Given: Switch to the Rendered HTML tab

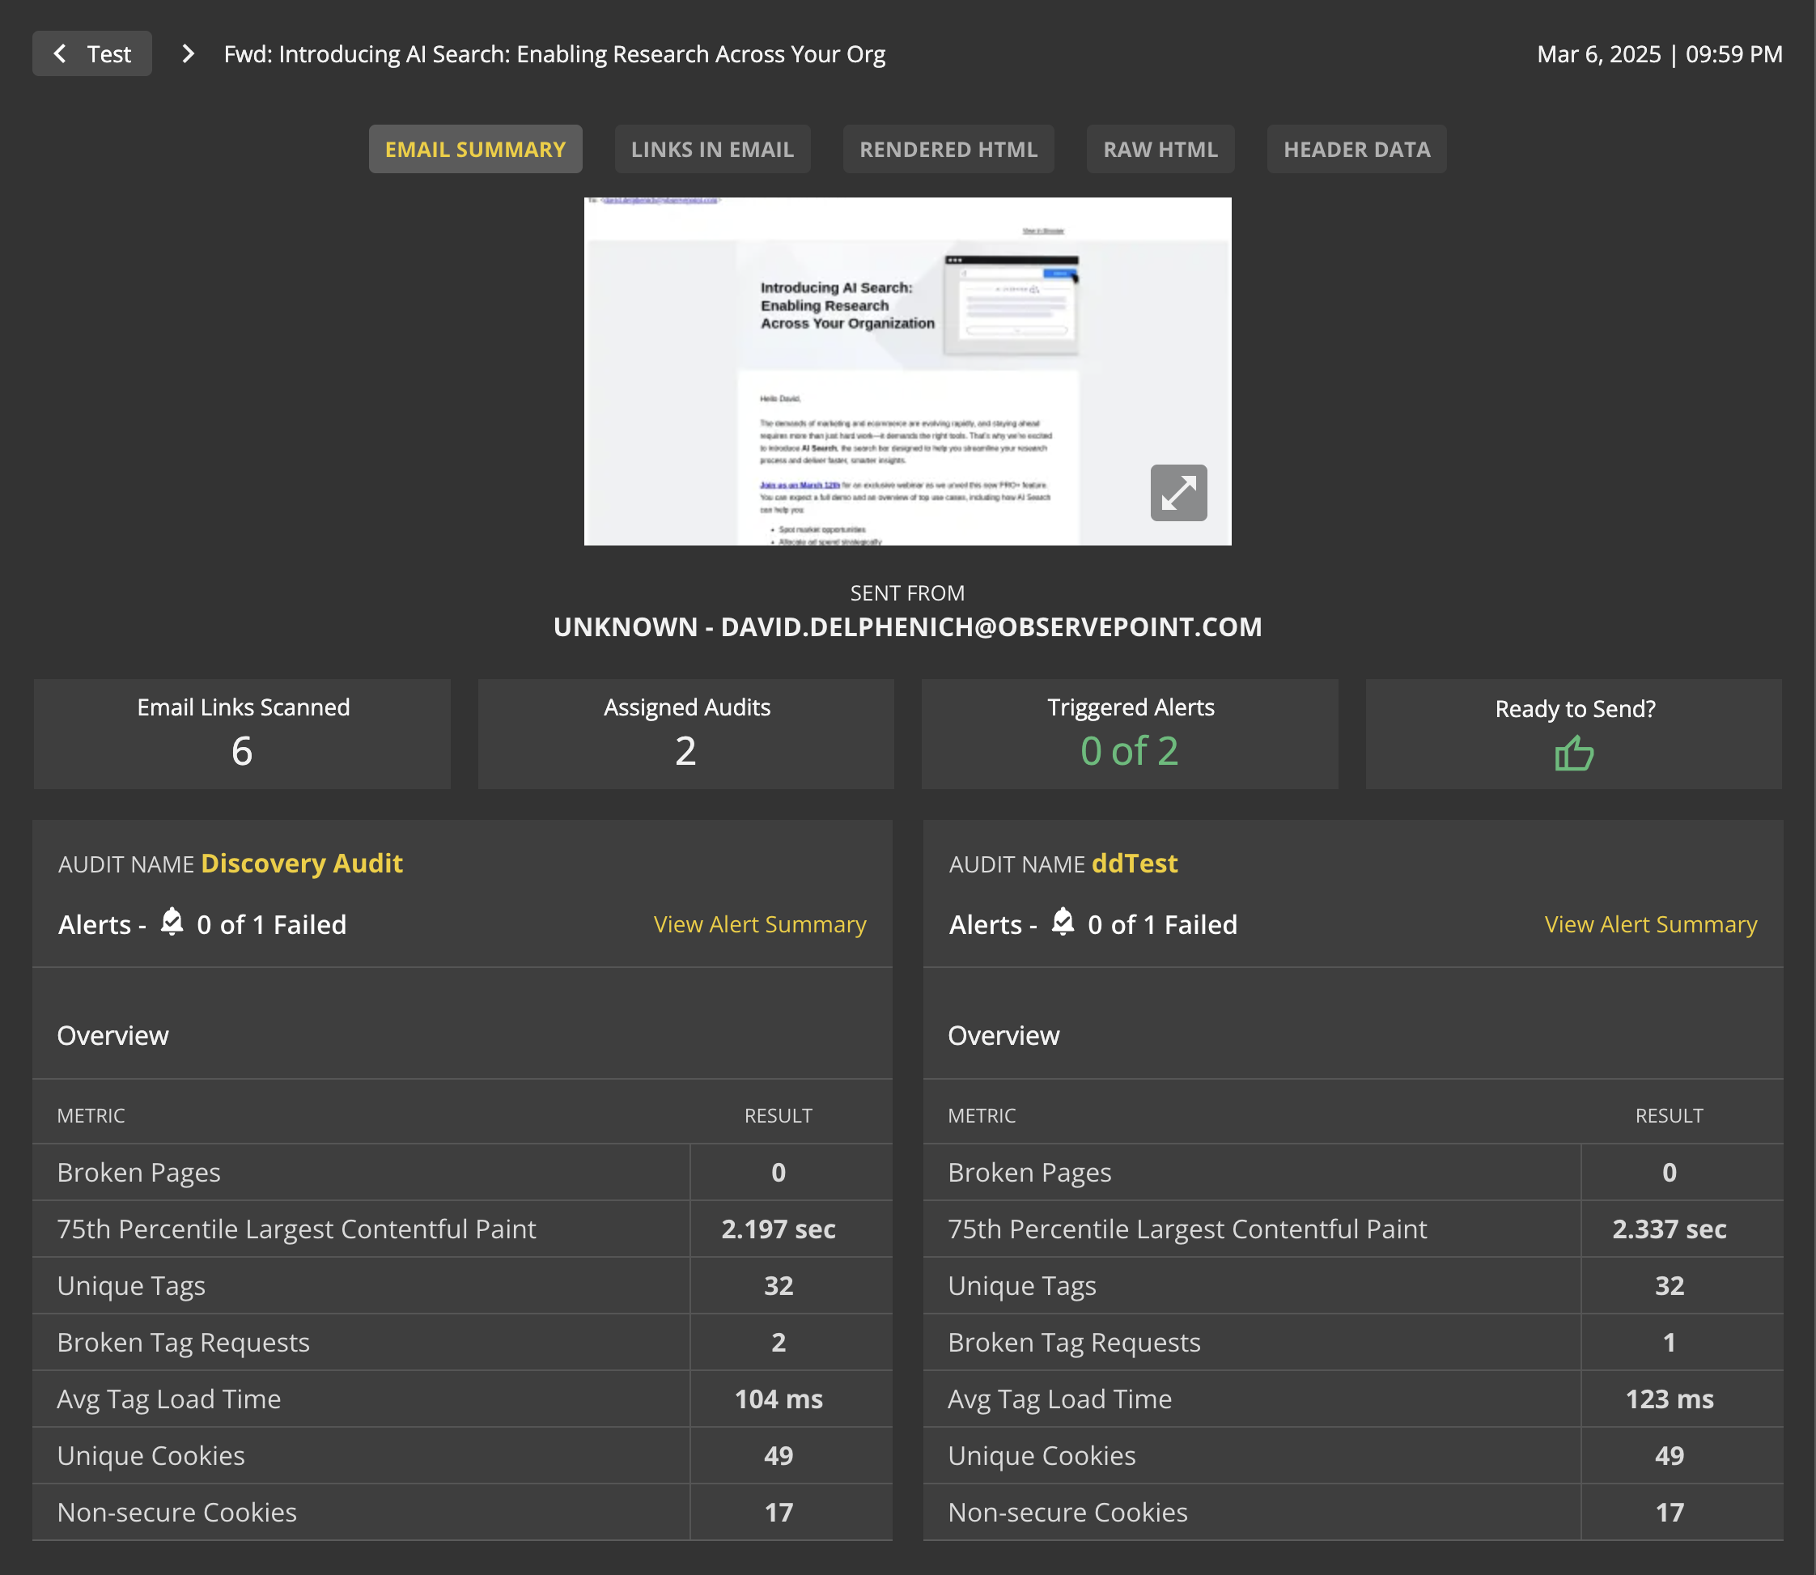Looking at the screenshot, I should click(x=948, y=150).
